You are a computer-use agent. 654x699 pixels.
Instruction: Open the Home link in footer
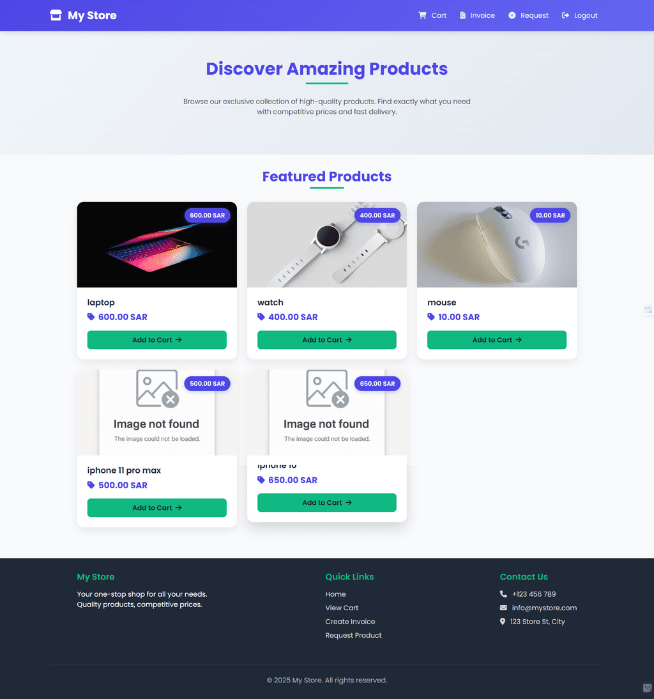coord(335,594)
